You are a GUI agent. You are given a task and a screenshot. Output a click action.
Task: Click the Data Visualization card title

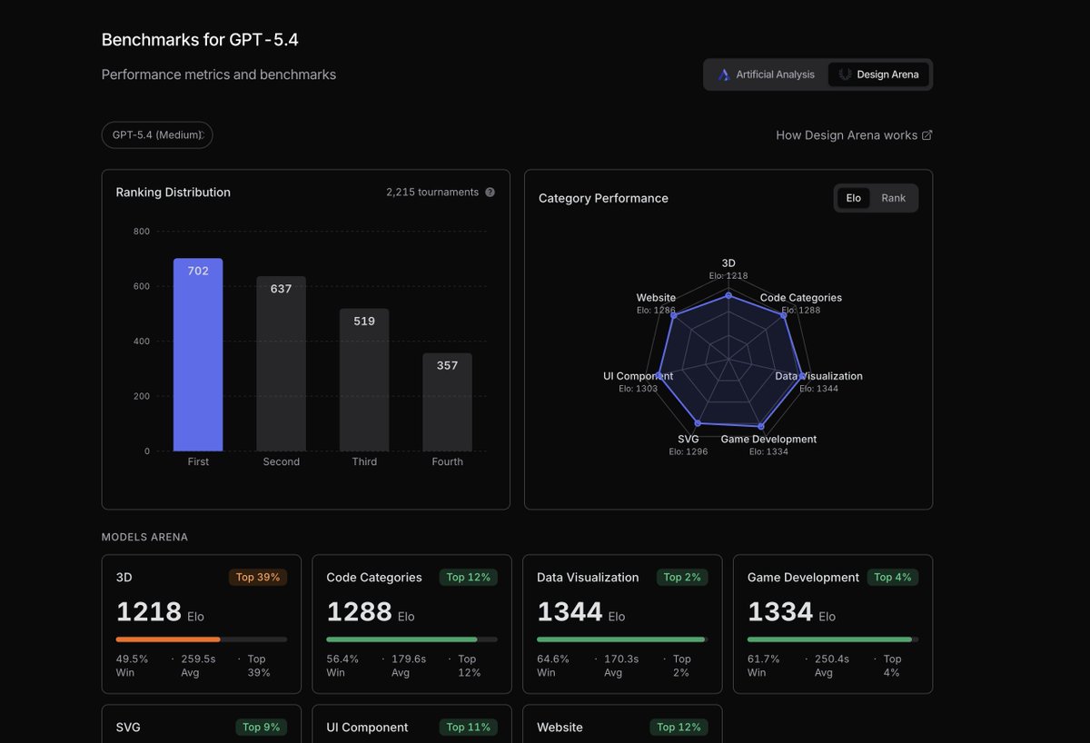click(x=588, y=578)
